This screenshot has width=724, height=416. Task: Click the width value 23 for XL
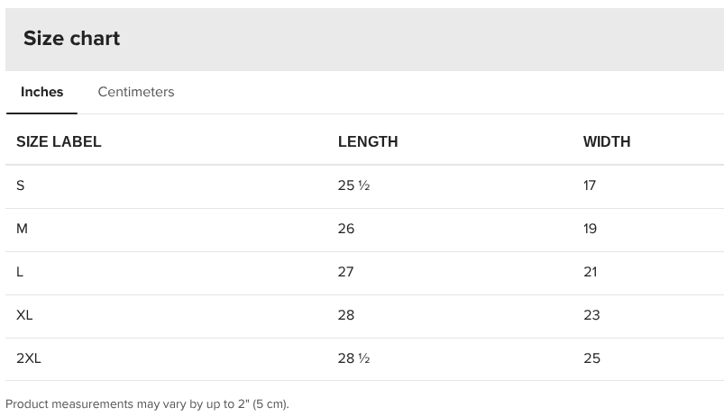(591, 315)
